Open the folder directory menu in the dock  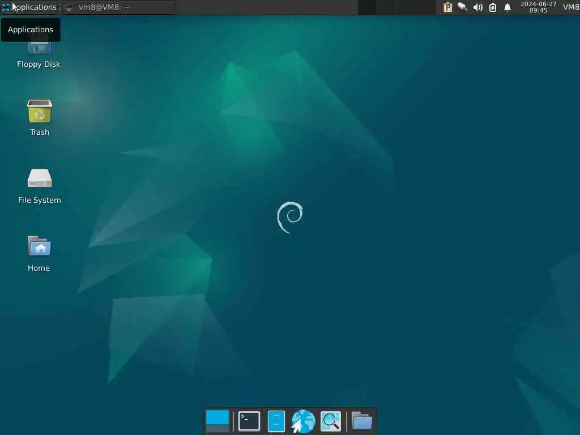pyautogui.click(x=361, y=421)
